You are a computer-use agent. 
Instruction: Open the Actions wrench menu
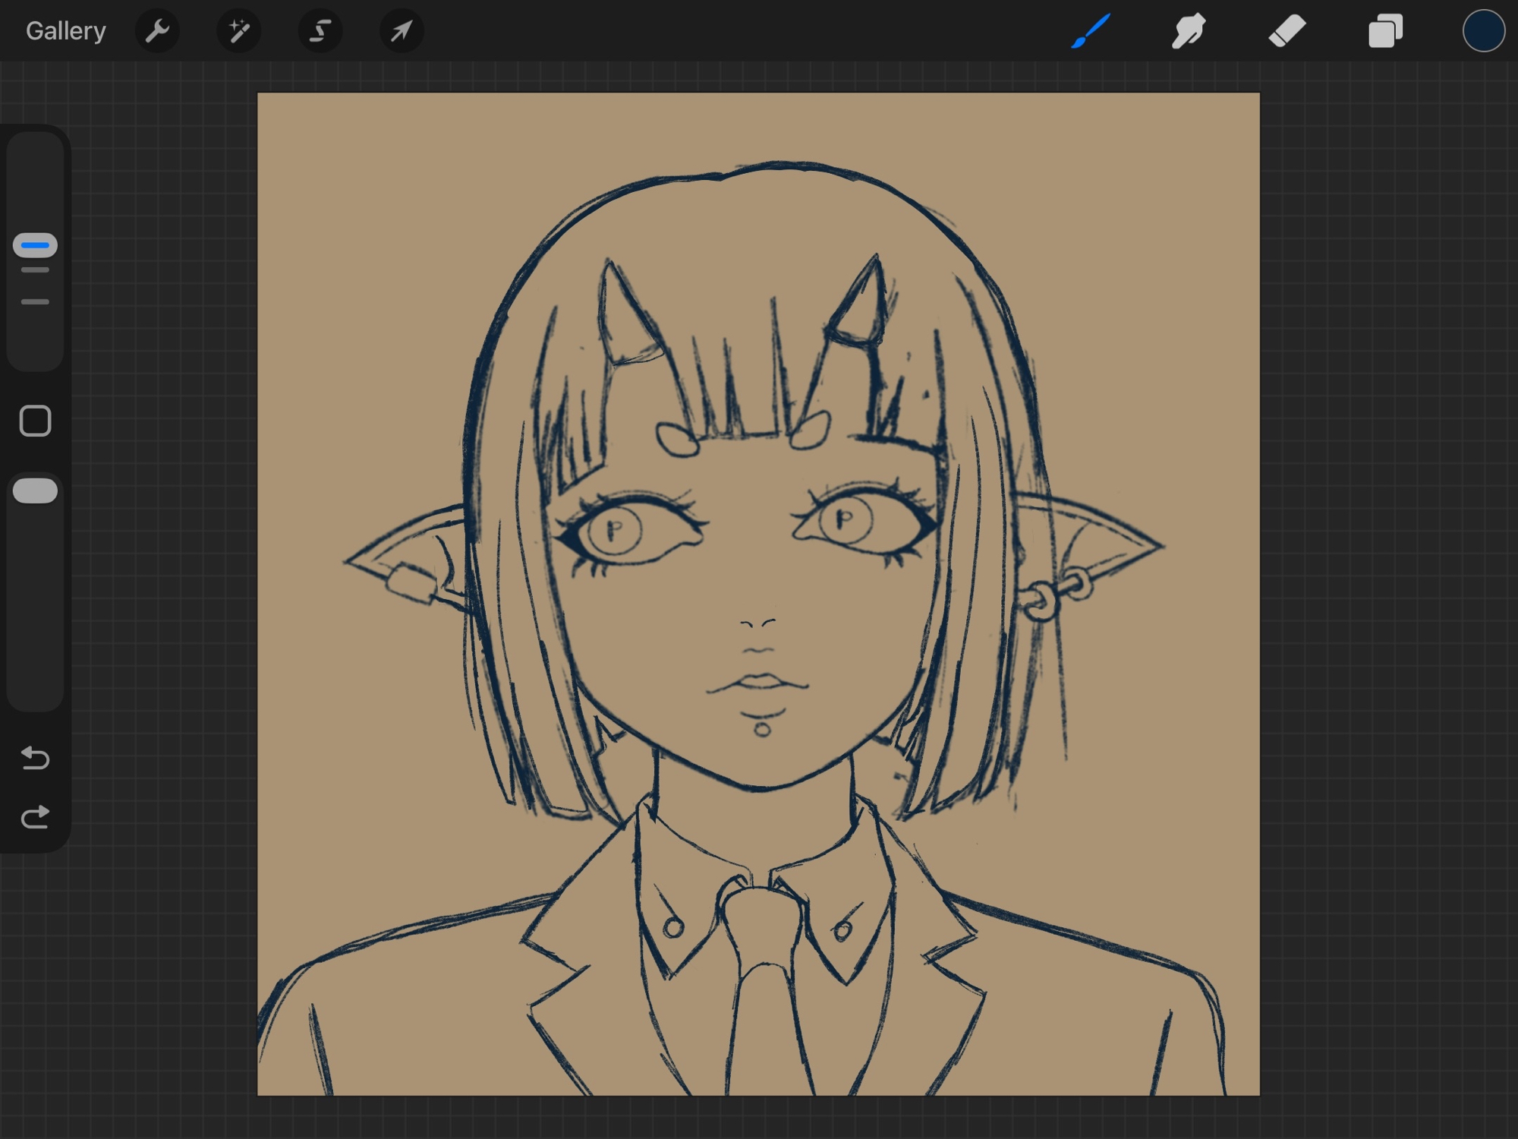coord(157,31)
